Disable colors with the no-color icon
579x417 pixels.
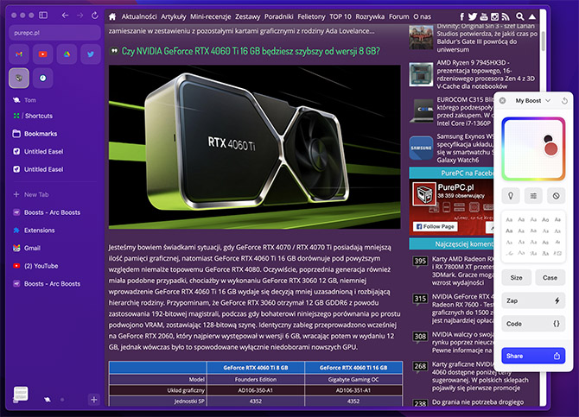[557, 196]
